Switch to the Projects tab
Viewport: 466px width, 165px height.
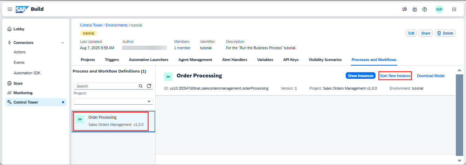(x=88, y=60)
